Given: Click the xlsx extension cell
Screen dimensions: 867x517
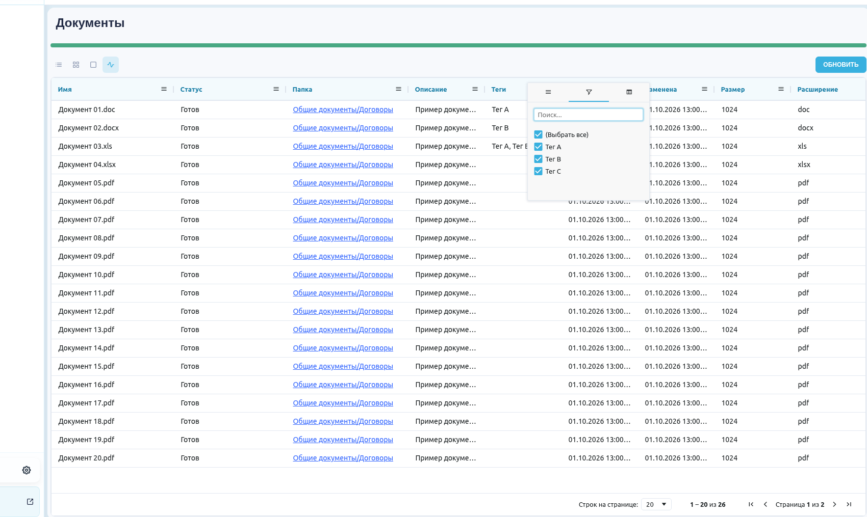Looking at the screenshot, I should coord(804,165).
